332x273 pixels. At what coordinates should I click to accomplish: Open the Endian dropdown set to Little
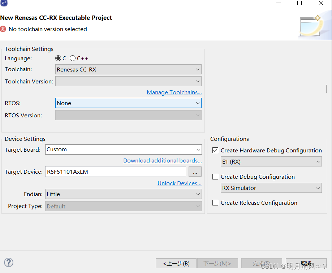124,194
